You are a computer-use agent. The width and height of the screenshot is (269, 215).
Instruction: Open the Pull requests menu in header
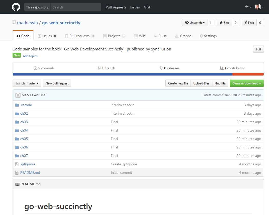(x=116, y=7)
